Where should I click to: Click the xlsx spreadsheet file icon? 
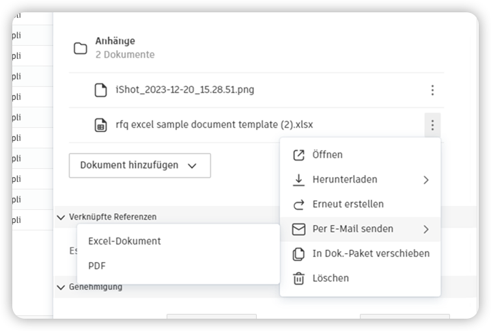tap(101, 125)
